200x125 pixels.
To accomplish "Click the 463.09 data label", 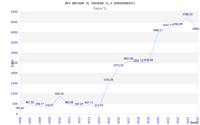I will click(x=69, y=102).
